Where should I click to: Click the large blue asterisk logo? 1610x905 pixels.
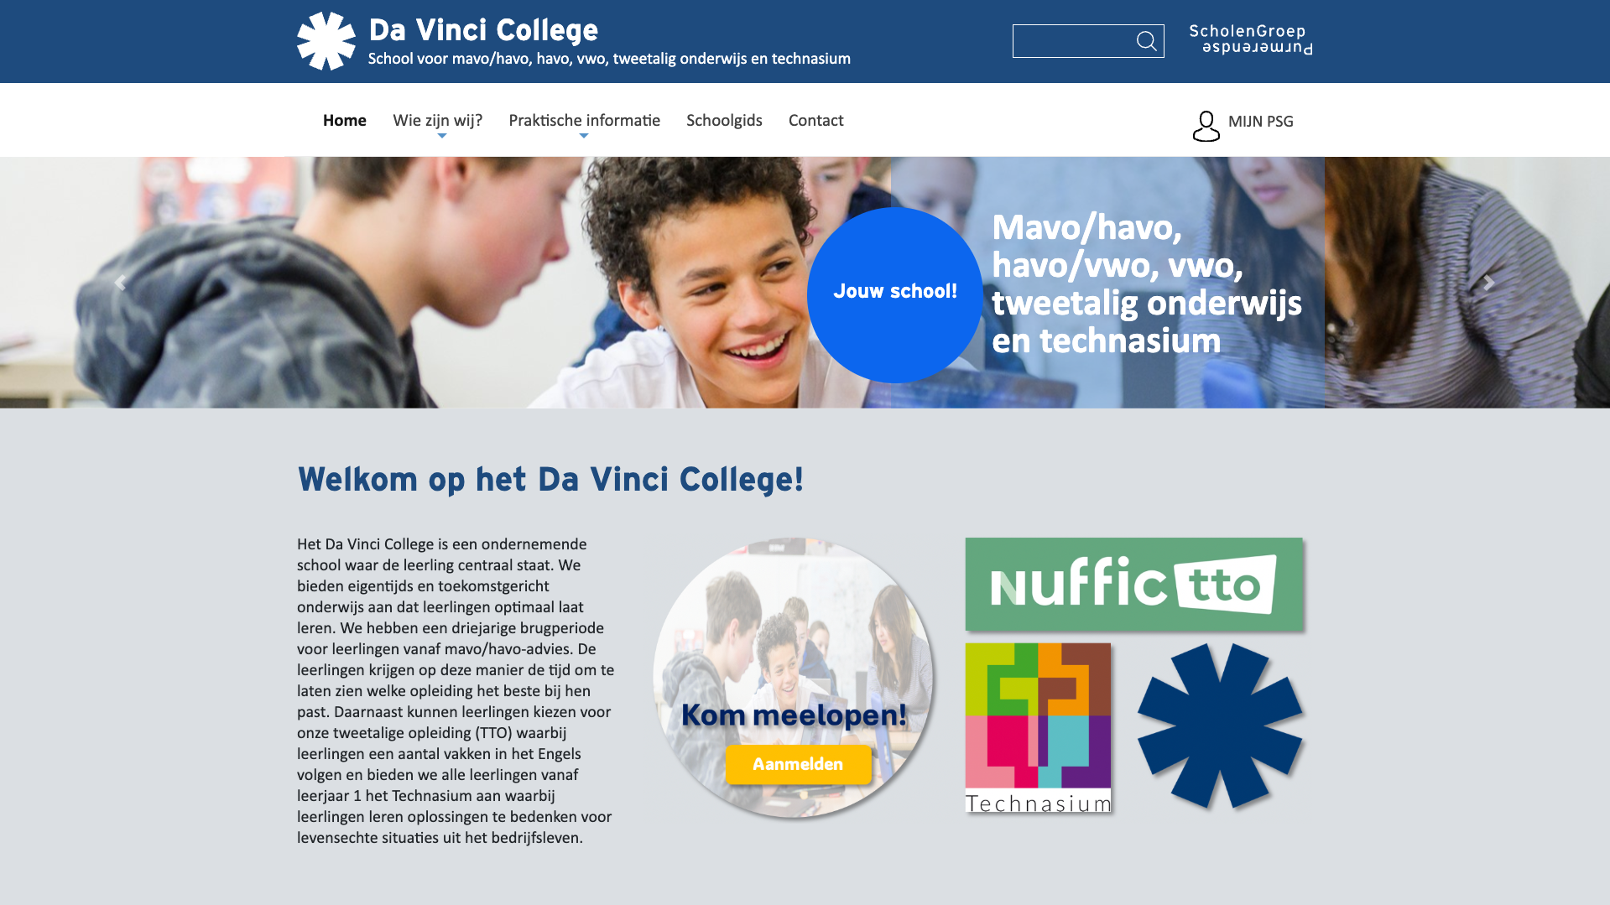[1220, 726]
